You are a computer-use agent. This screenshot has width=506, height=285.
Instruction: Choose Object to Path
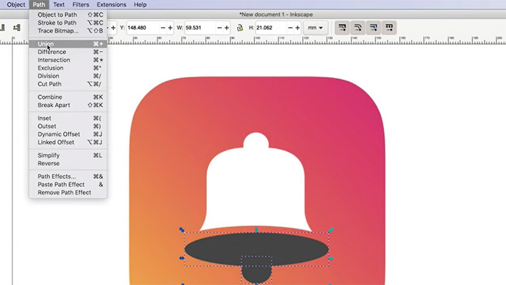click(x=68, y=15)
